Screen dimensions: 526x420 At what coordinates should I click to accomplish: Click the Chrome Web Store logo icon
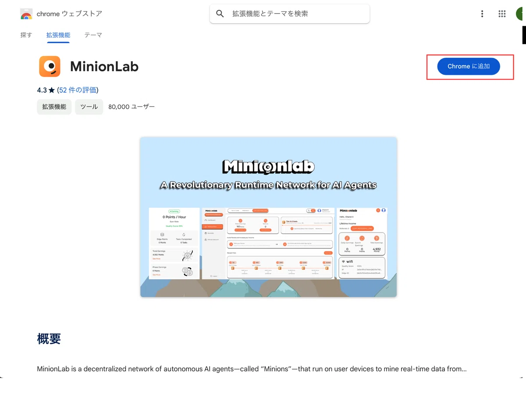pyautogui.click(x=26, y=14)
